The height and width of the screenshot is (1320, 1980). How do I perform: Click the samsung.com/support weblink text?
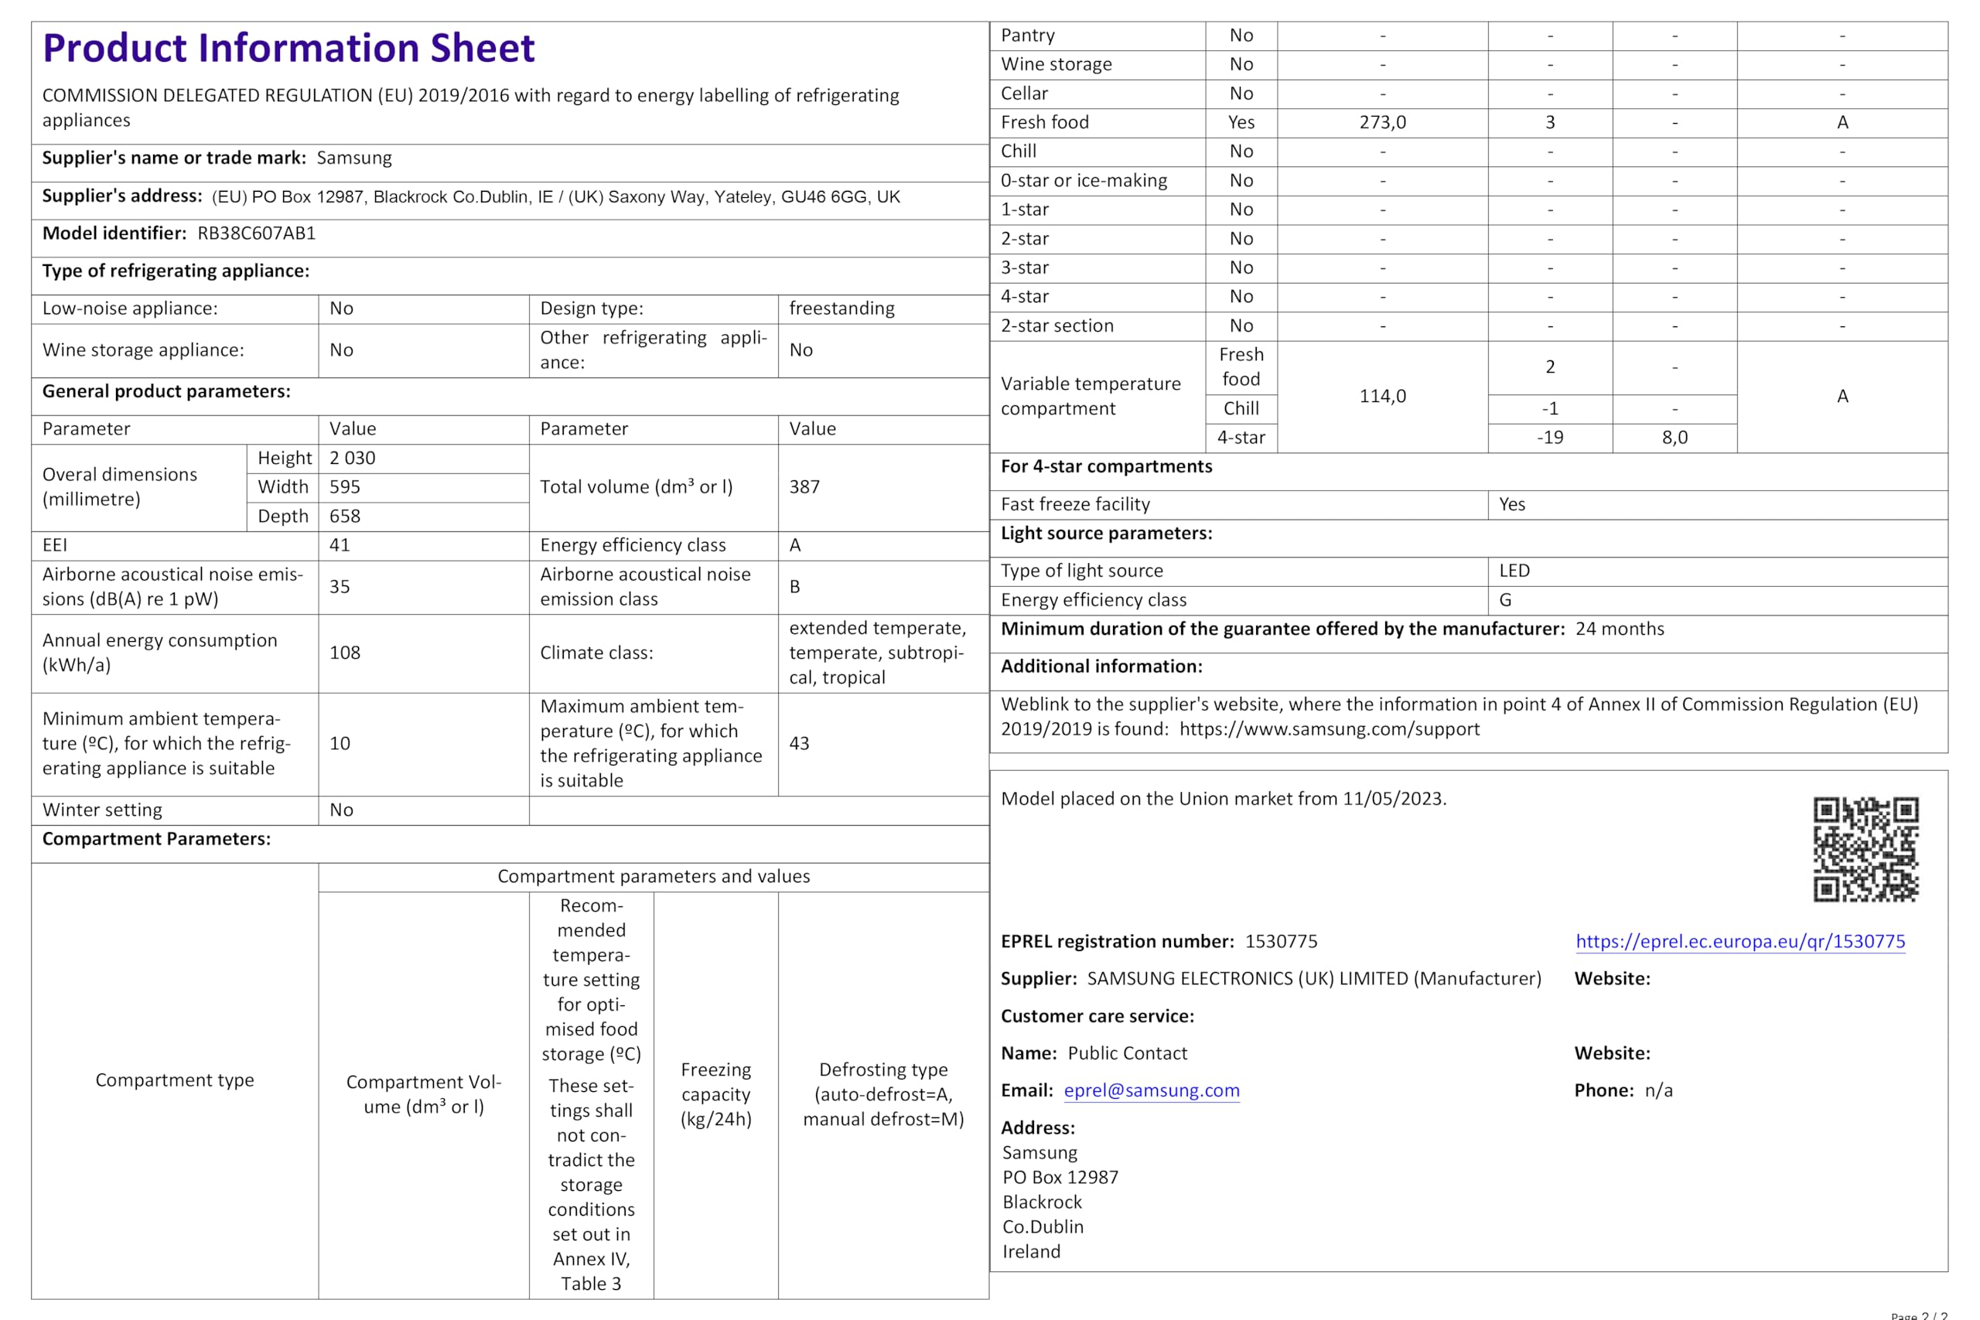pos(1329,729)
